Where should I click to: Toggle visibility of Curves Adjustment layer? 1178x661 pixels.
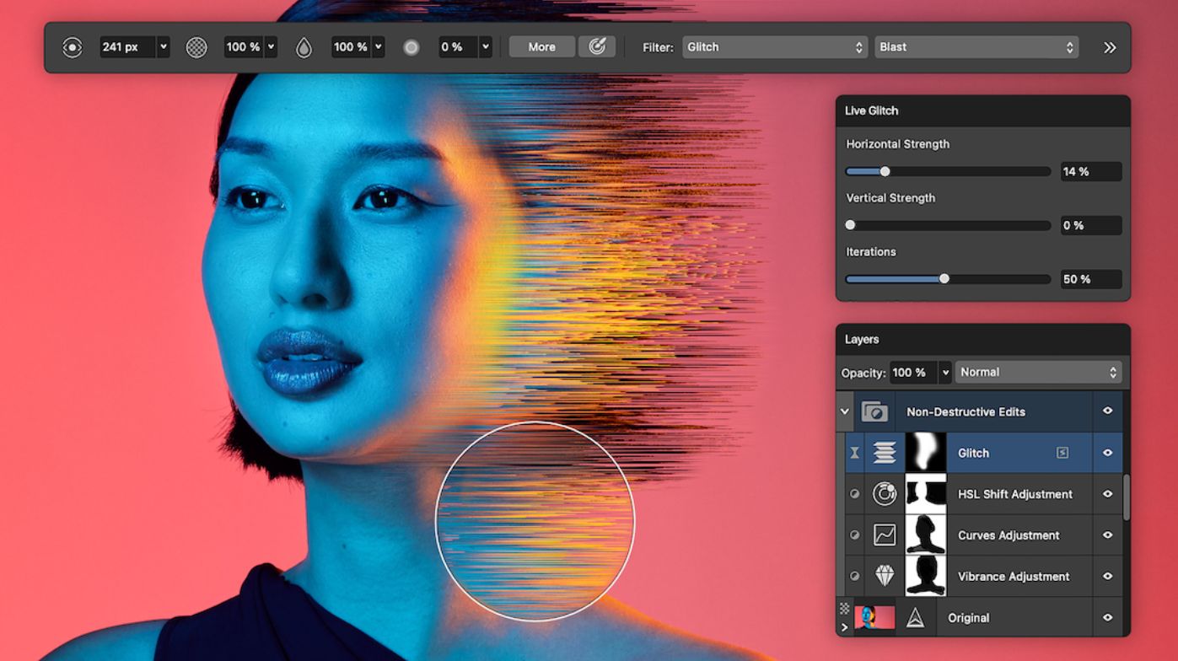pyautogui.click(x=1107, y=535)
